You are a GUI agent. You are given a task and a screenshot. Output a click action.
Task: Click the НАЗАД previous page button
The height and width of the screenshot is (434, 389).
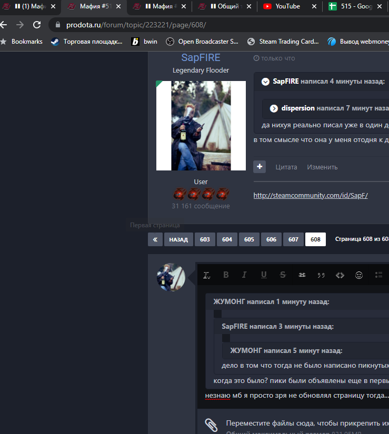[178, 239]
